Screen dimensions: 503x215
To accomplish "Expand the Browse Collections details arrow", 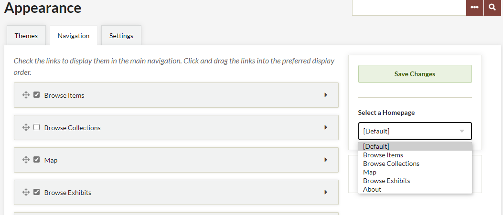I will tap(326, 127).
